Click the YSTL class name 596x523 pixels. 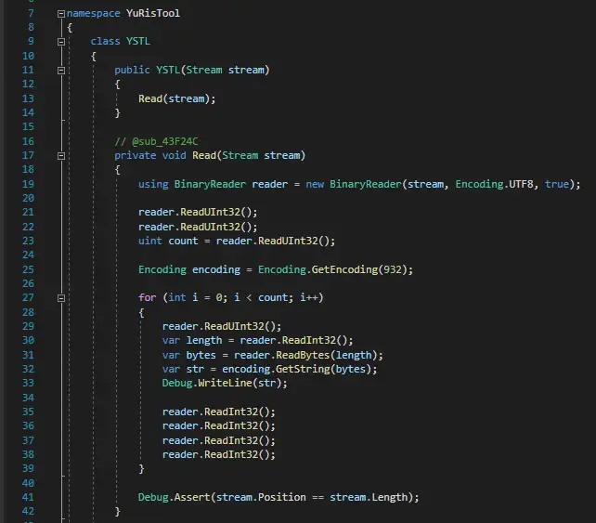click(x=138, y=41)
